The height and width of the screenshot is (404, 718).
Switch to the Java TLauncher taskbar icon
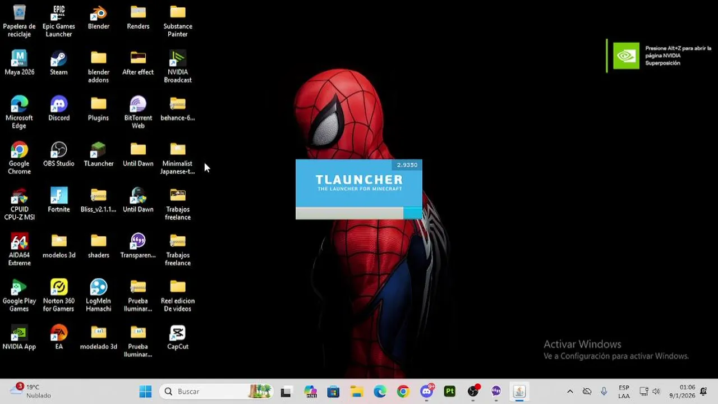(x=519, y=392)
